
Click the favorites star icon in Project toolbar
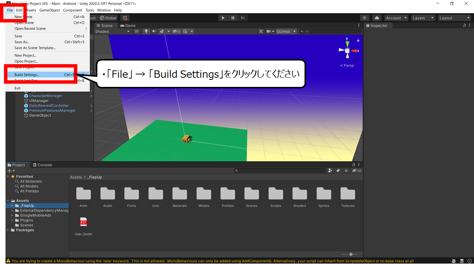click(346, 171)
